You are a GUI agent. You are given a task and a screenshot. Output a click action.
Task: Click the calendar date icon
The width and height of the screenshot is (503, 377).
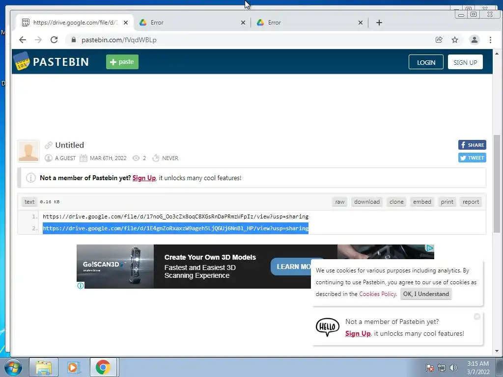click(x=84, y=158)
